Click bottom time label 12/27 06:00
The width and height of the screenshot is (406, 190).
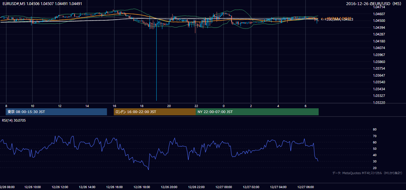(x=306, y=187)
